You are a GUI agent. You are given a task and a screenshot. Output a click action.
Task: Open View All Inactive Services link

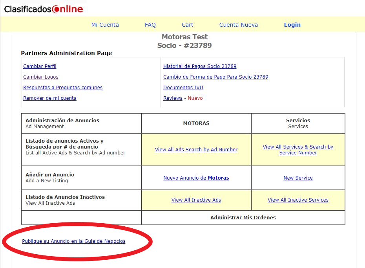click(x=298, y=200)
